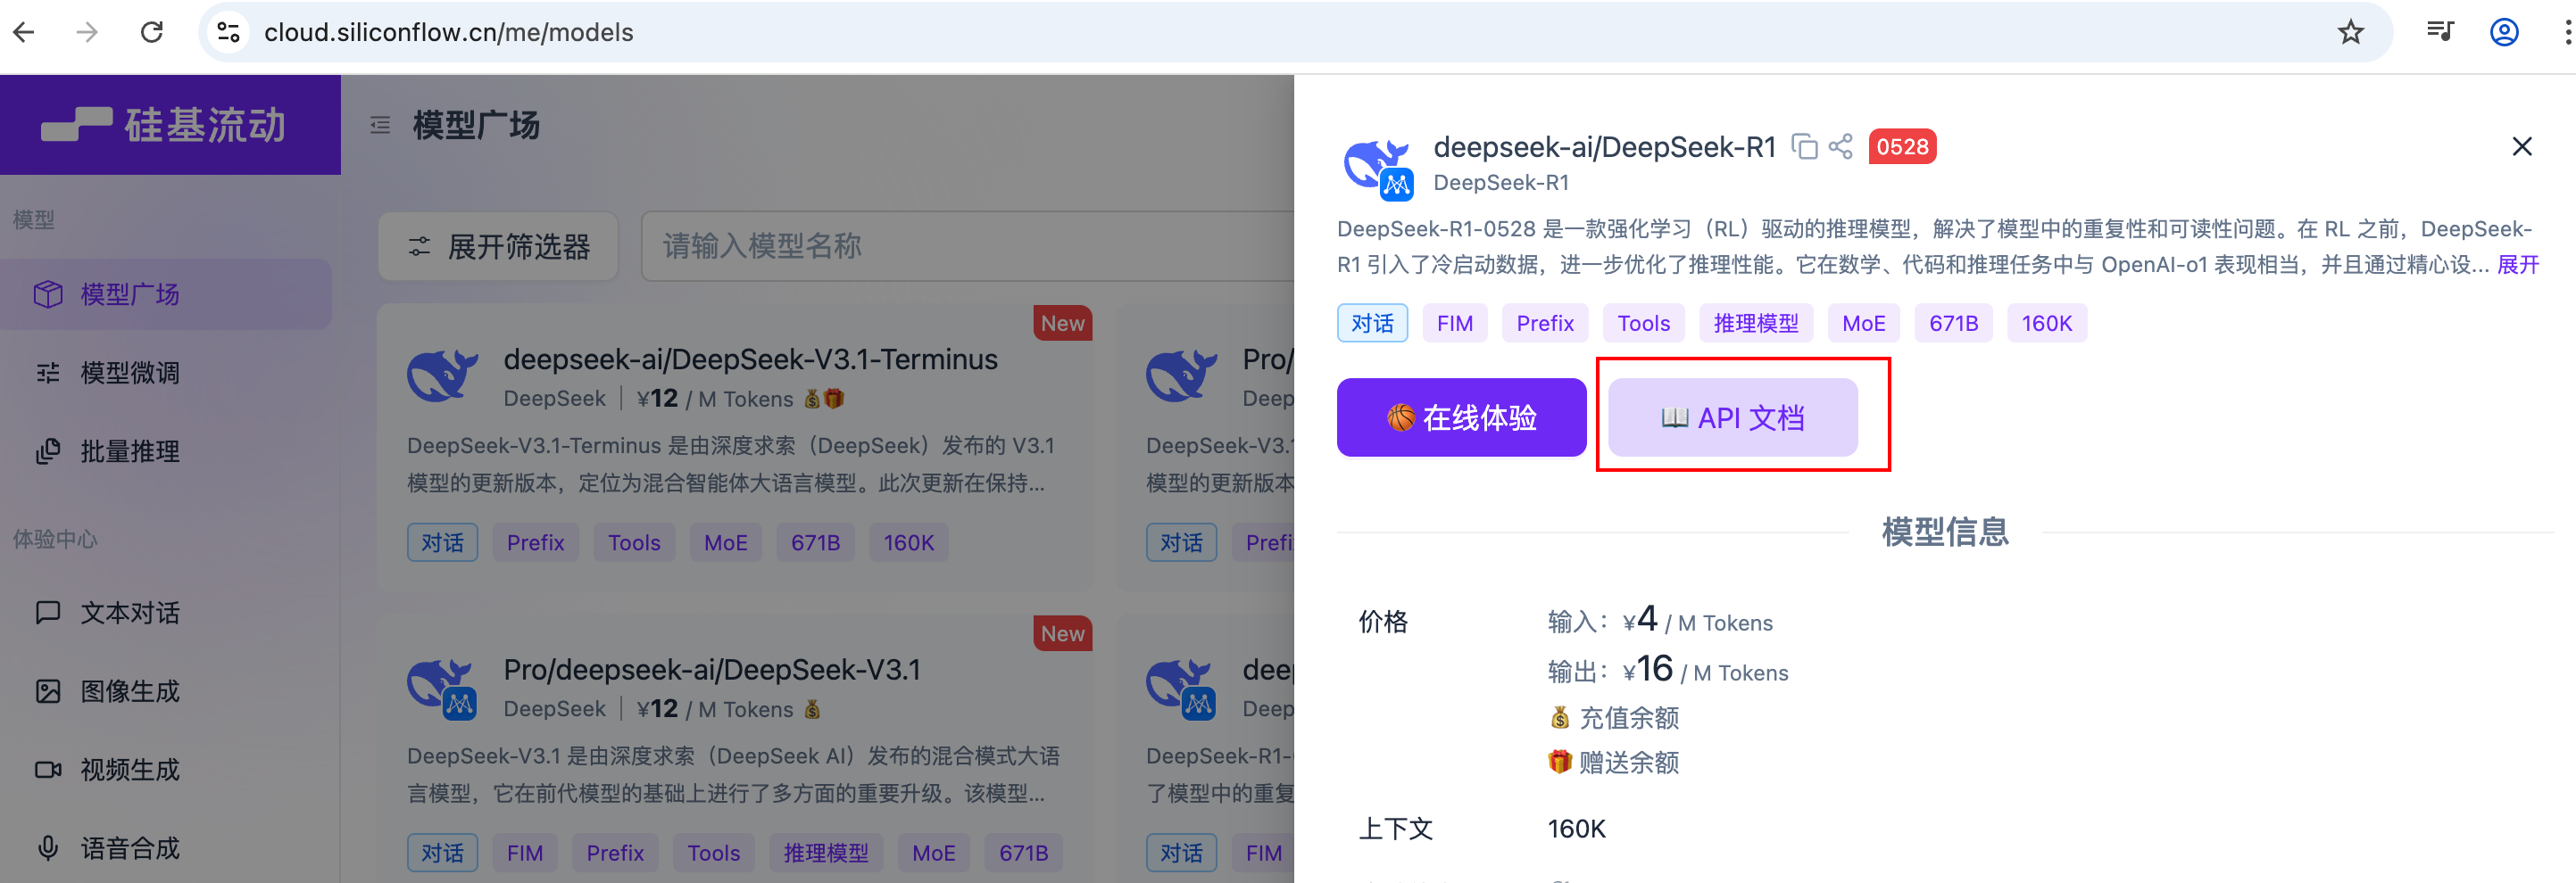View site information icon in address bar
This screenshot has height=883, width=2576.
tap(229, 33)
